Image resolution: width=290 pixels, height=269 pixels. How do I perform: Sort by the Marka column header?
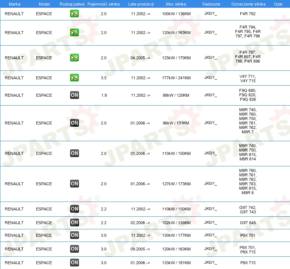tap(14, 4)
